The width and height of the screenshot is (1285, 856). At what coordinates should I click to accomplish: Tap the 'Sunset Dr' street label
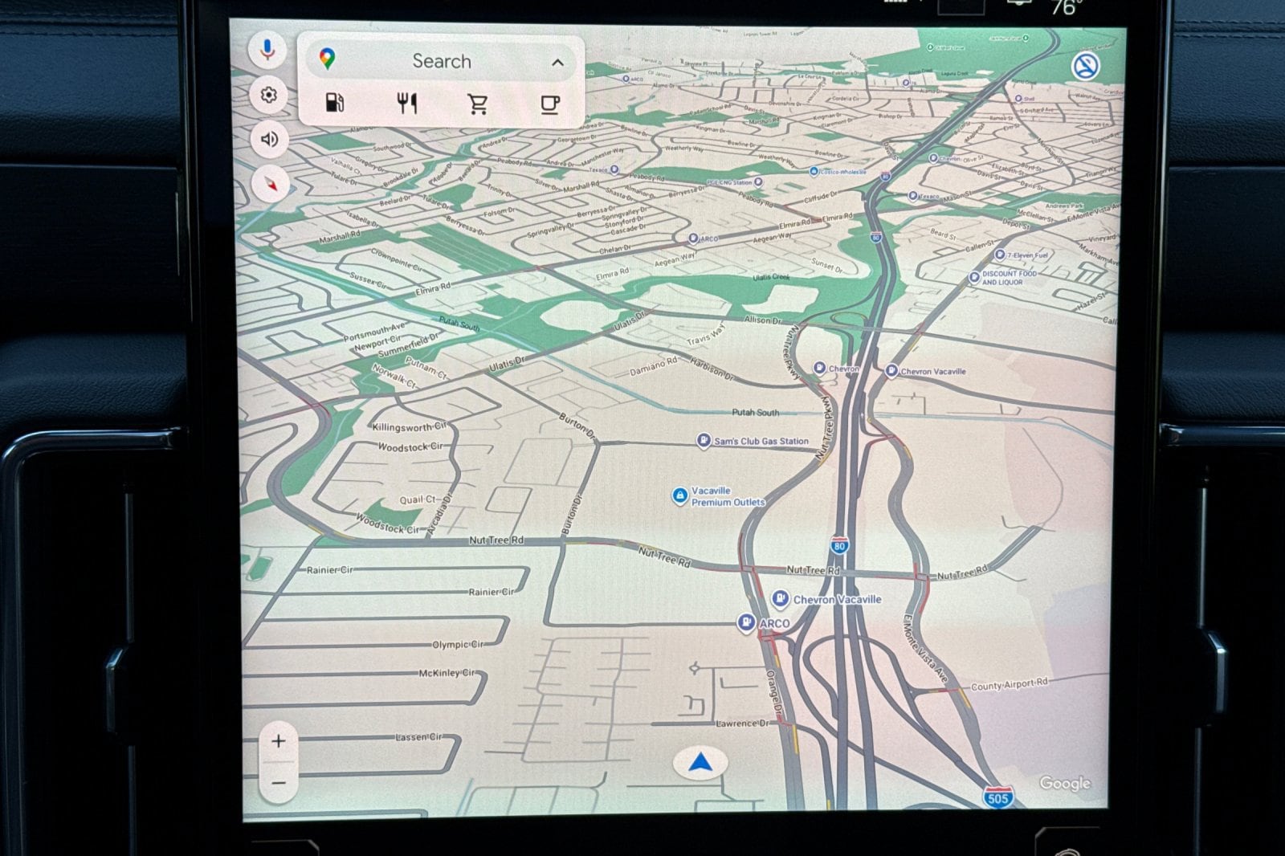826,264
